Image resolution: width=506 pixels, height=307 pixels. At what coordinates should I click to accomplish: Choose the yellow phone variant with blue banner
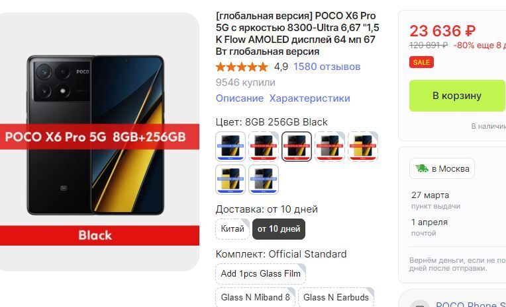click(x=230, y=179)
